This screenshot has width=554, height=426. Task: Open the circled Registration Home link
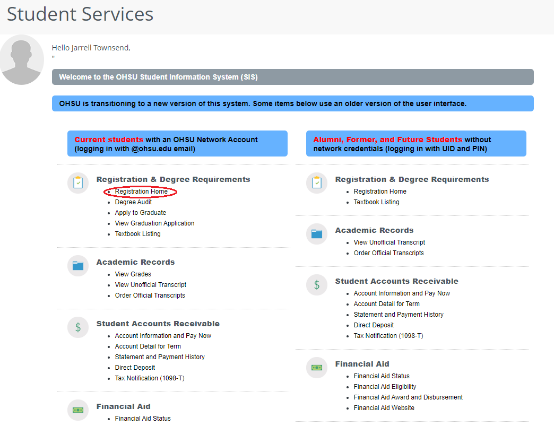(141, 192)
